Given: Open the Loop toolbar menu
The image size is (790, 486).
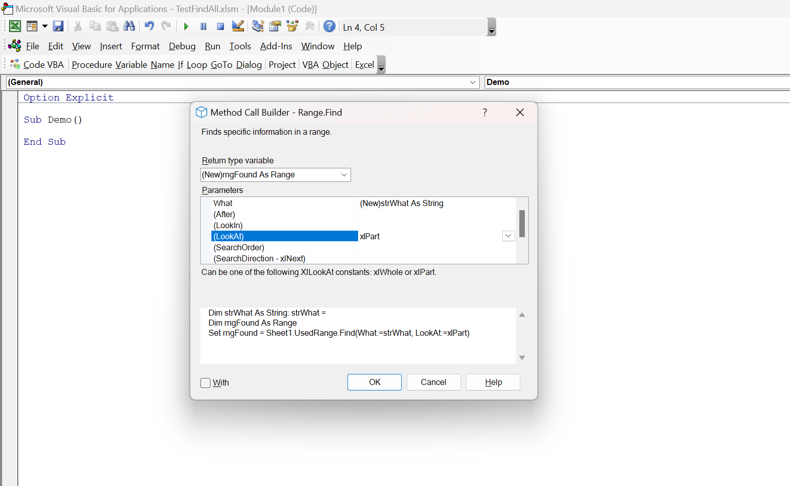Looking at the screenshot, I should click(x=197, y=65).
